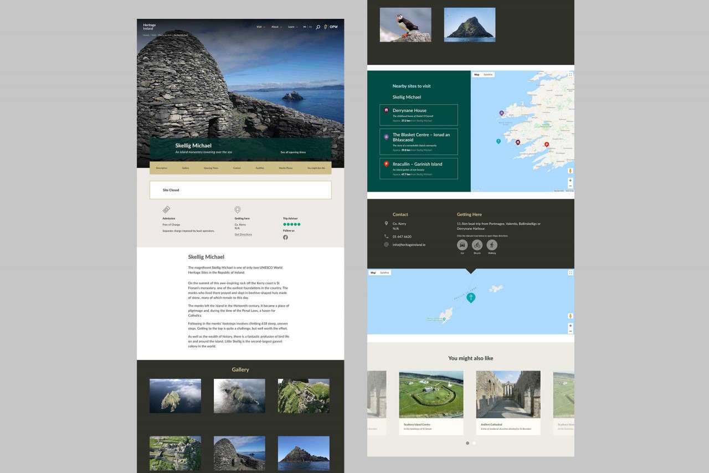Open the beehive hut gallery thumbnail
Viewport: 709px width, 473px height.
(x=239, y=453)
